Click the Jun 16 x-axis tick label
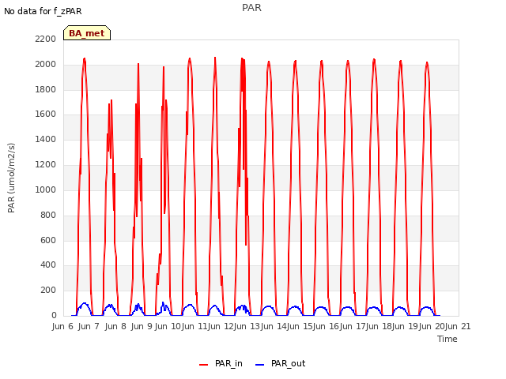Screen dimensions: 506x379 pyautogui.click(x=326, y=326)
